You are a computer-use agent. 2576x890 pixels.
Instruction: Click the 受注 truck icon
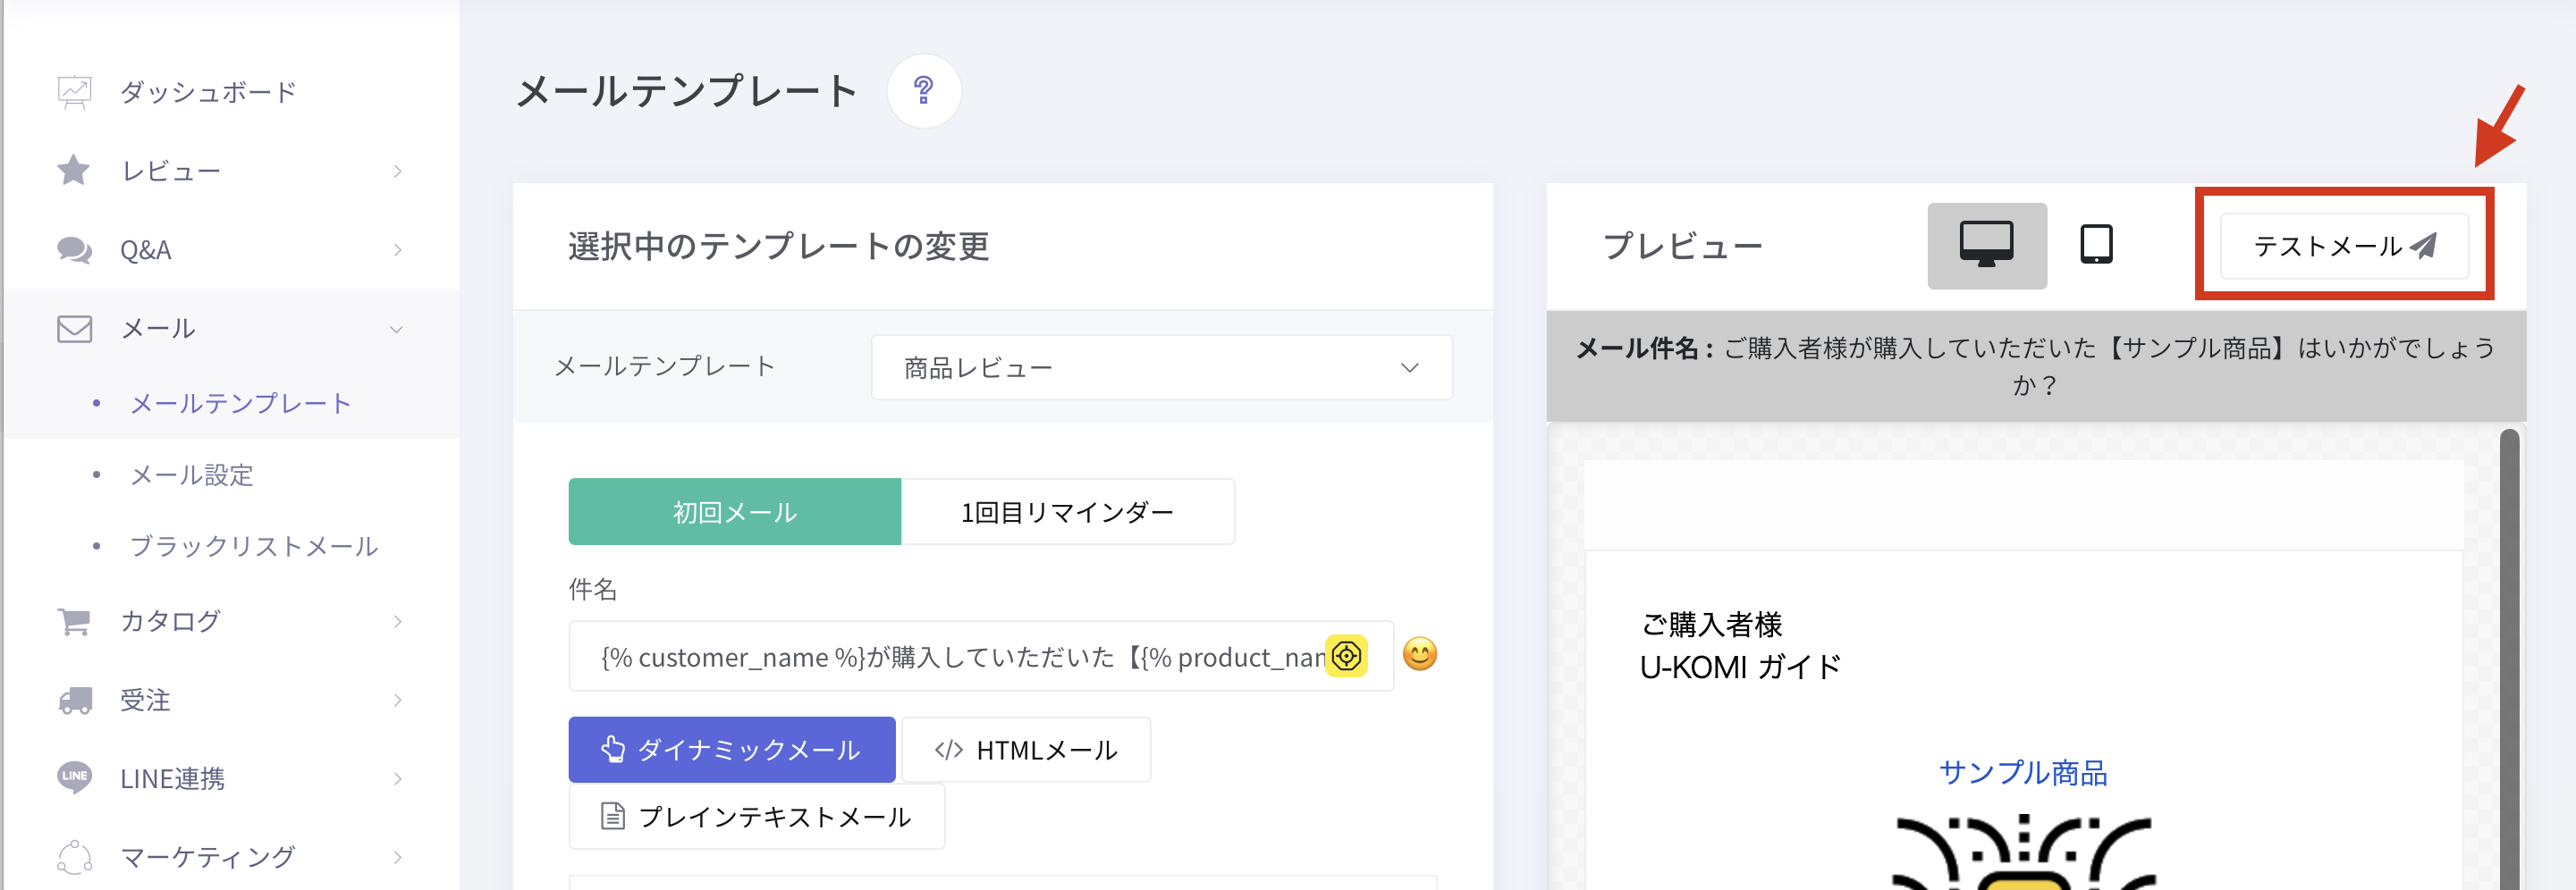coord(74,701)
